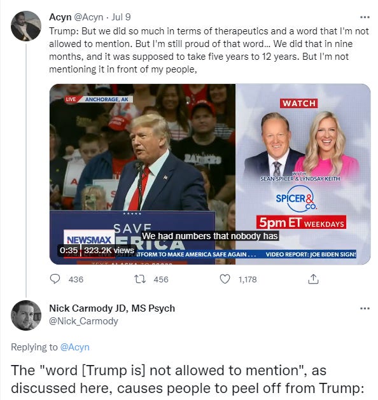
Task: View the 456 retweets count
Action: pyautogui.click(x=161, y=279)
